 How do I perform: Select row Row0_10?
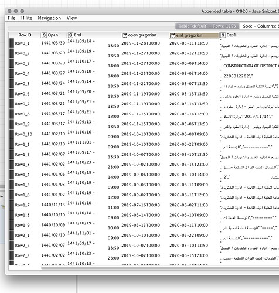point(23,134)
